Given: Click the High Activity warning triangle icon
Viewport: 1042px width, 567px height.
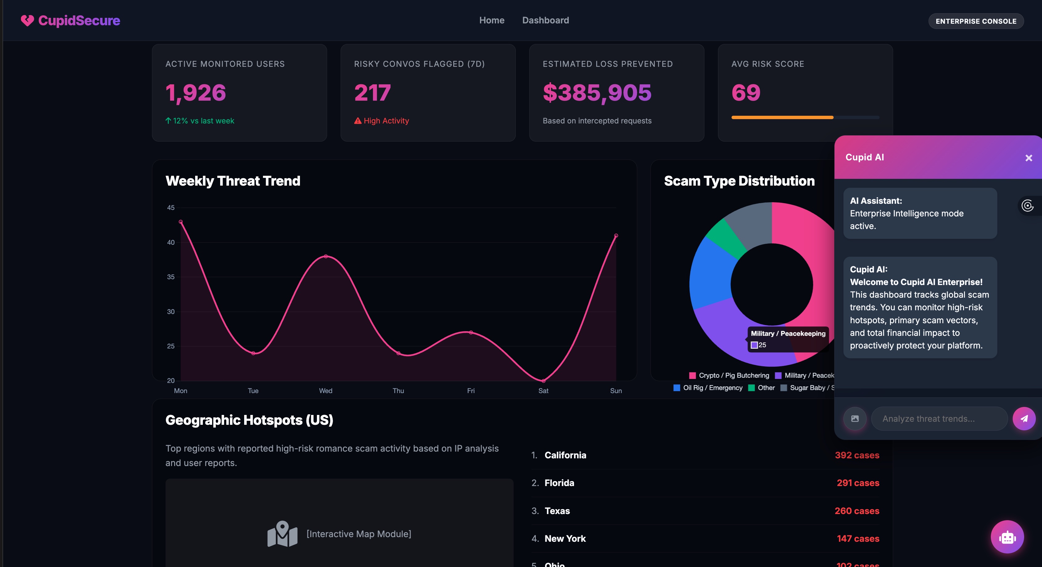Looking at the screenshot, I should pyautogui.click(x=358, y=121).
